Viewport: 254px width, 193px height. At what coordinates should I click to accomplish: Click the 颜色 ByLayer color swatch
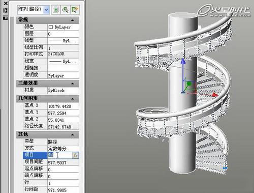pyautogui.click(x=50, y=27)
